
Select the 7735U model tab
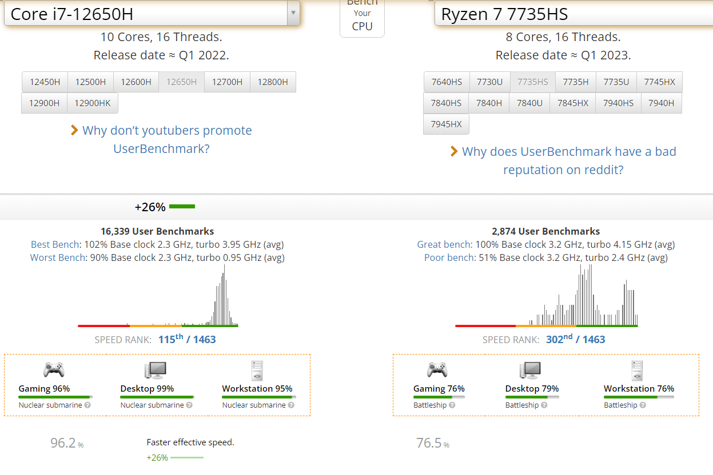(x=616, y=82)
